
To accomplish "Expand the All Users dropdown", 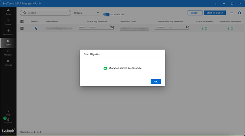I will coord(87,13).
